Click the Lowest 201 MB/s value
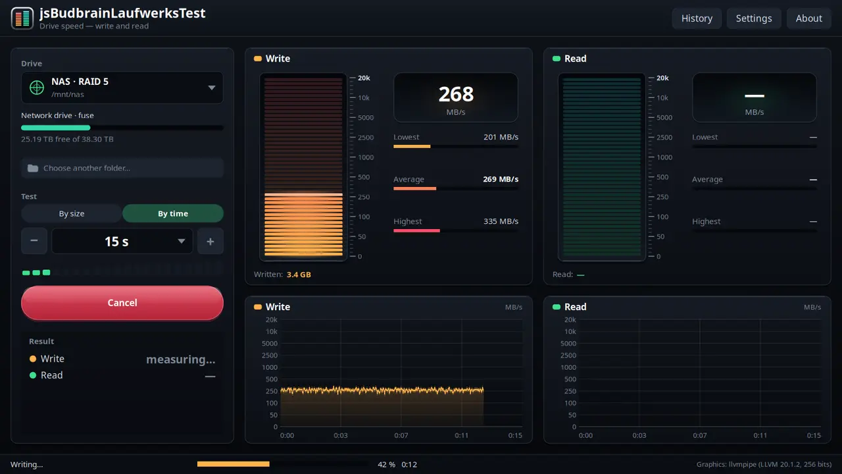Viewport: 842px width, 474px height. click(501, 137)
